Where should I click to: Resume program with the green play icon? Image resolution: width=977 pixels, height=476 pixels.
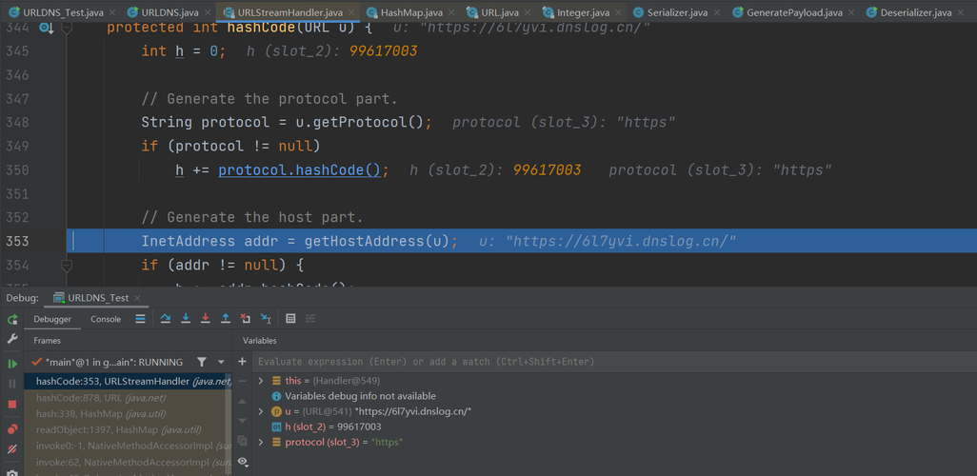pos(12,364)
